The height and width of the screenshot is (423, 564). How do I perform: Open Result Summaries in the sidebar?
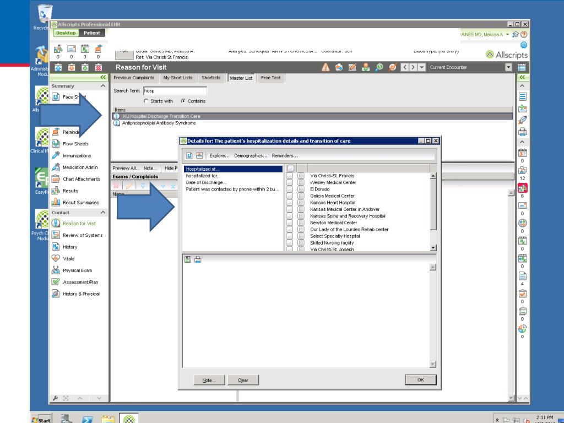coord(80,203)
